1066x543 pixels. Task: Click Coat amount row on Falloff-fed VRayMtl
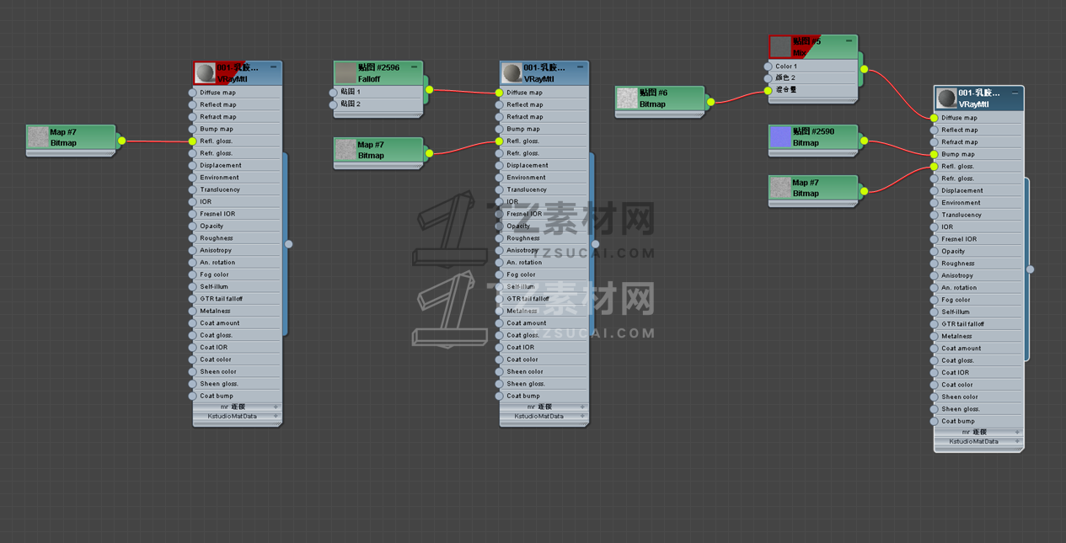[544, 323]
